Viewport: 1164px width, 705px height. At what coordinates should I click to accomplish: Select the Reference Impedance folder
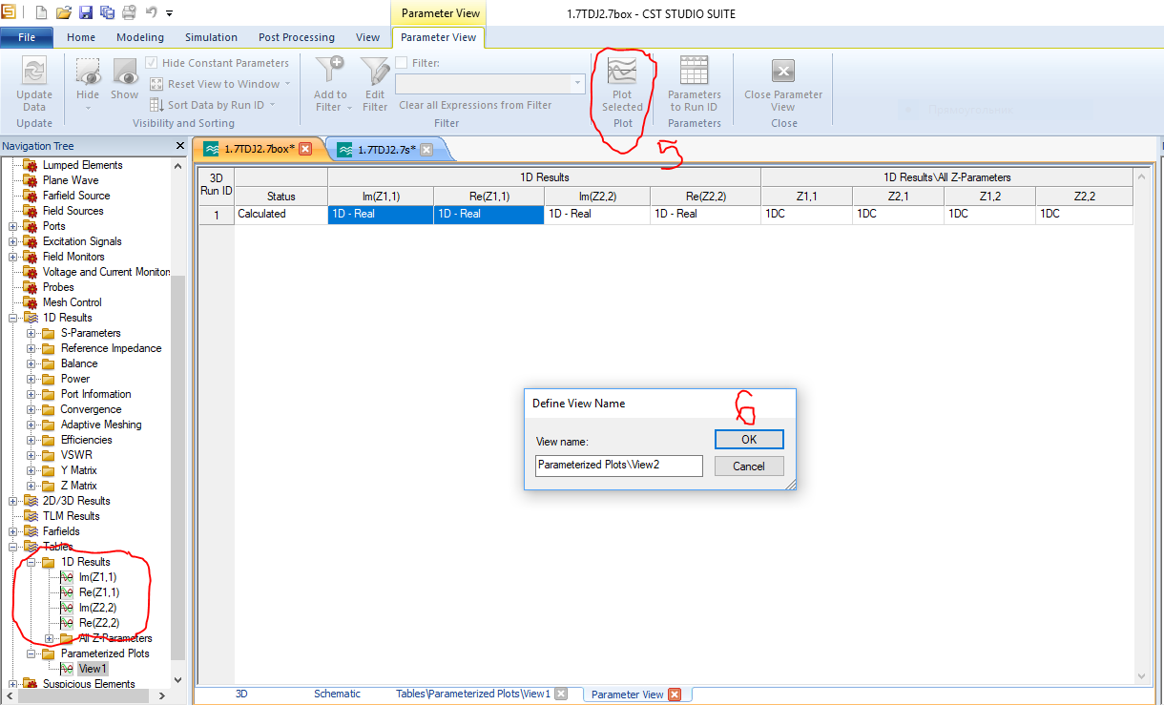(111, 348)
